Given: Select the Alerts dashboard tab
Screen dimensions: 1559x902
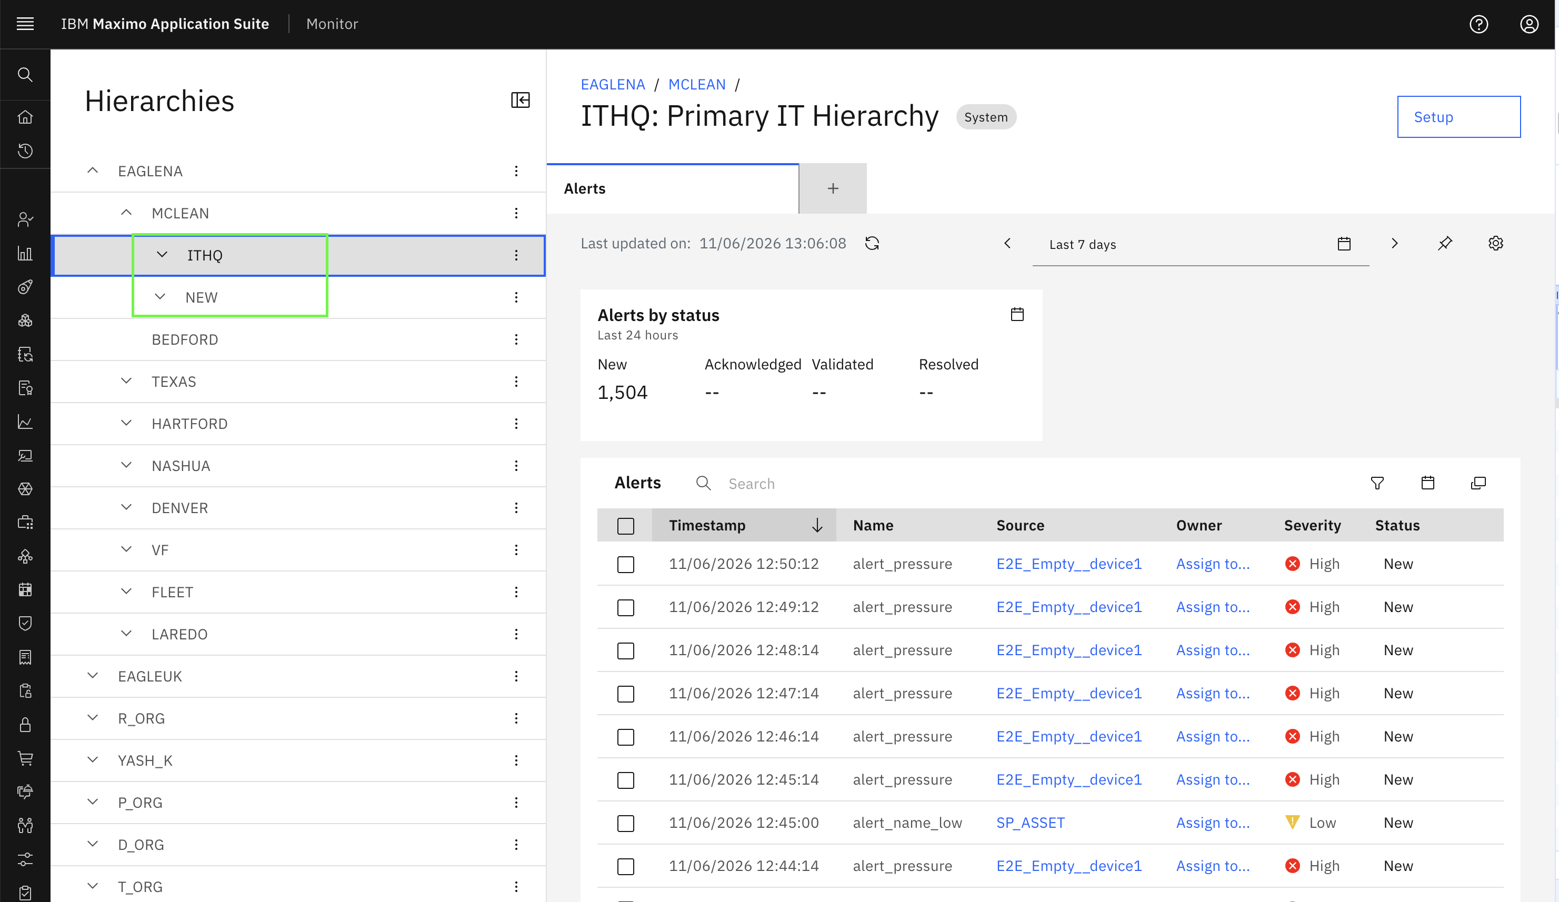Looking at the screenshot, I should point(673,189).
